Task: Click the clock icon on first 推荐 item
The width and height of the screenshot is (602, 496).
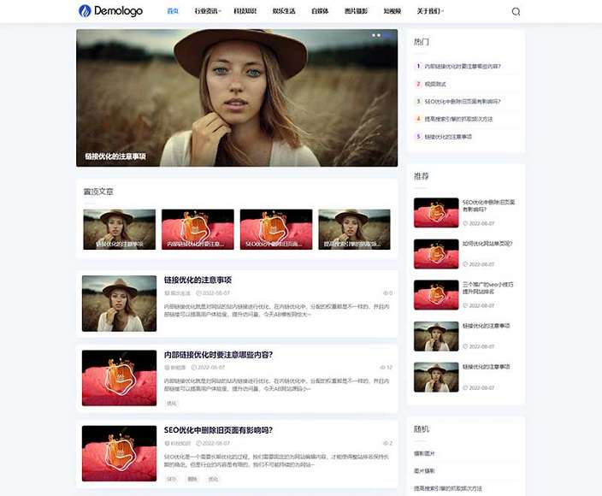Action: tap(465, 222)
